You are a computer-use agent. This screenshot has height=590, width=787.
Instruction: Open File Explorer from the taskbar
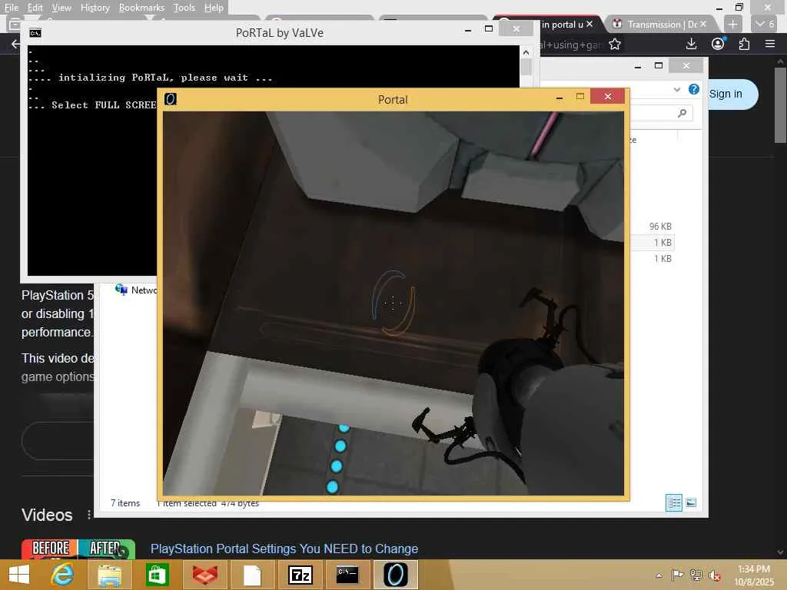(109, 575)
